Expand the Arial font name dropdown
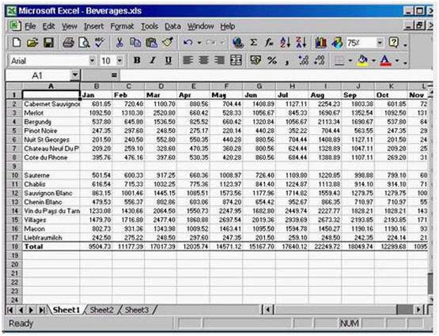The image size is (439, 336). pyautogui.click(x=92, y=60)
